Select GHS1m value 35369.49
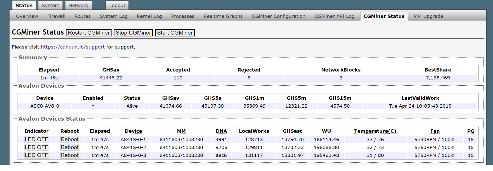 click(254, 106)
